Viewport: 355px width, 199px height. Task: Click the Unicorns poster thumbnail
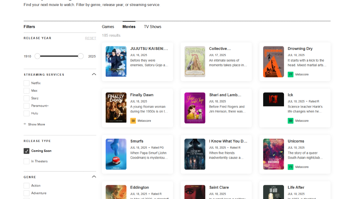point(273,154)
